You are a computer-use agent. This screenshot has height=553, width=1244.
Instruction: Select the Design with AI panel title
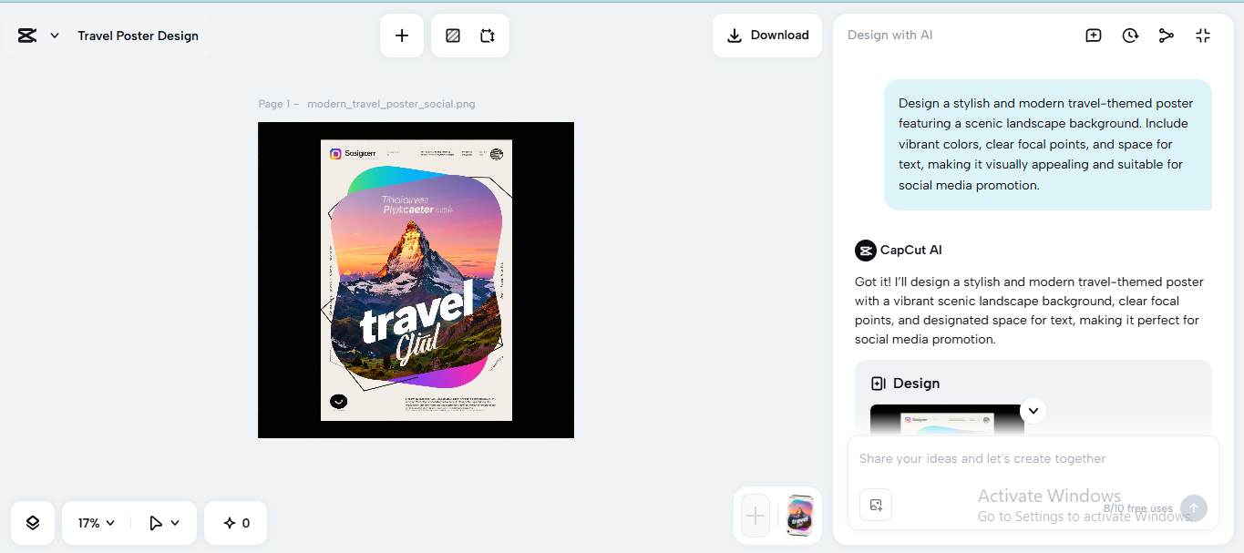889,35
